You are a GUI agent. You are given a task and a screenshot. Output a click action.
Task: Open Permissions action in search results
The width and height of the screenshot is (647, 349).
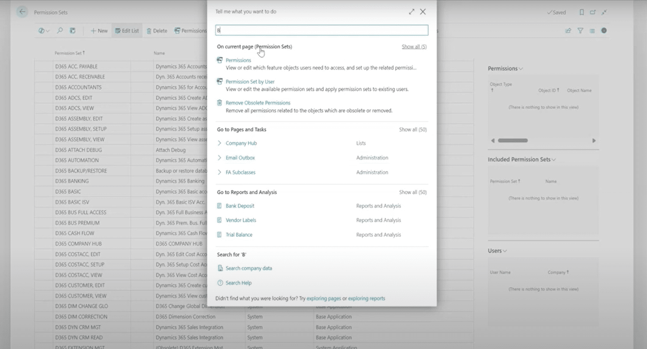238,60
